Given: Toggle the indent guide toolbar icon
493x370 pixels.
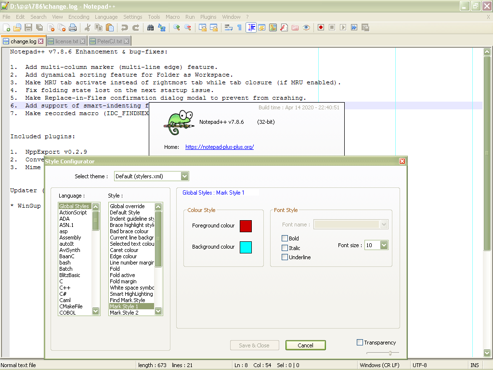Looking at the screenshot, I should tap(251, 27).
